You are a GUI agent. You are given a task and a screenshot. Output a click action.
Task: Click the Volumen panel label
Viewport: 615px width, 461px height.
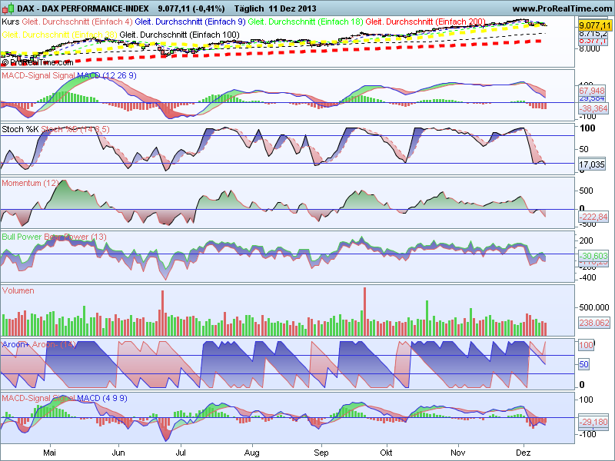(18, 290)
